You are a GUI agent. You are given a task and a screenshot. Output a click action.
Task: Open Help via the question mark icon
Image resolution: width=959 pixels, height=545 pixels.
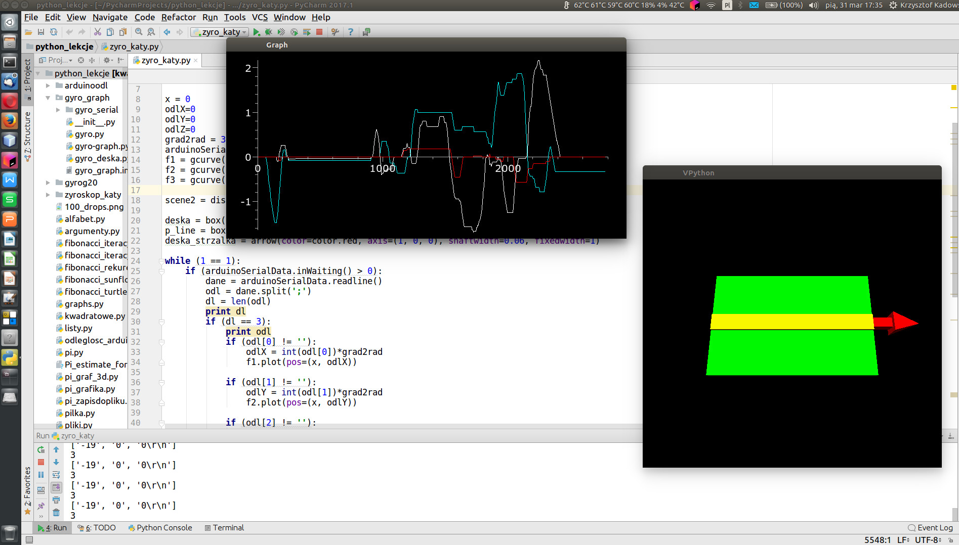point(350,32)
